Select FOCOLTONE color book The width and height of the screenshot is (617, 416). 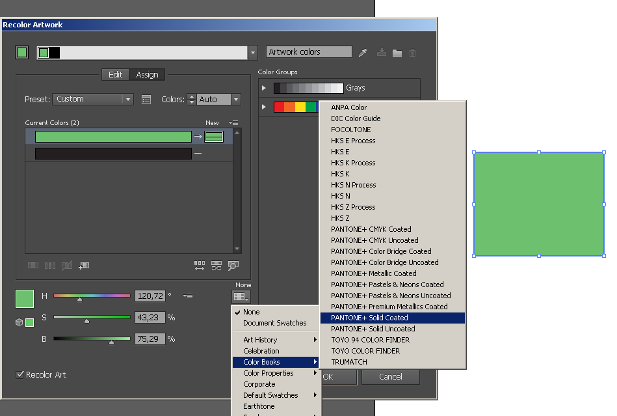coord(393,130)
